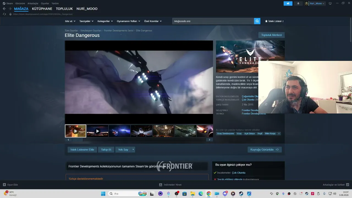
Task: Click the Yok Say button
Action: coord(123,150)
